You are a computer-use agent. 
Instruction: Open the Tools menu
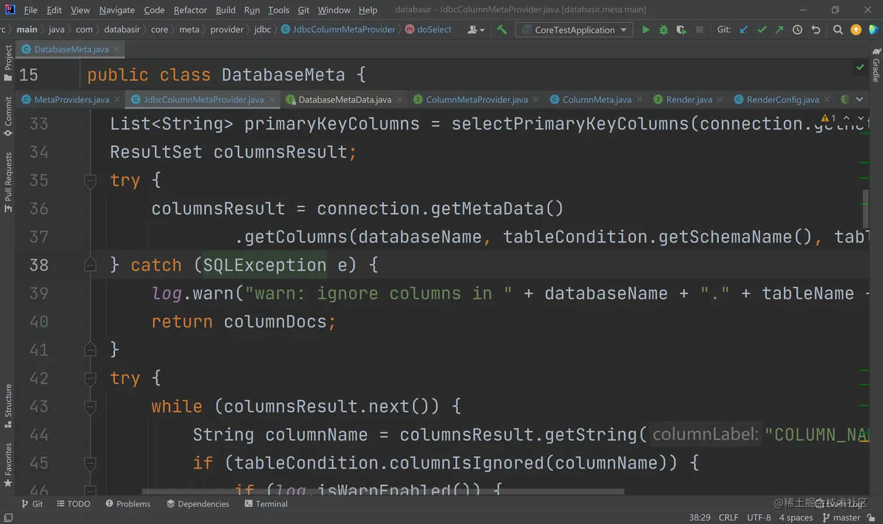tap(279, 10)
